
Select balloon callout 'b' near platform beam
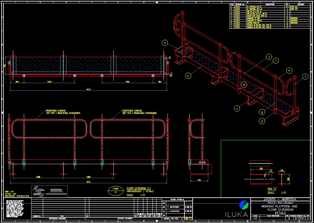tap(189, 75)
